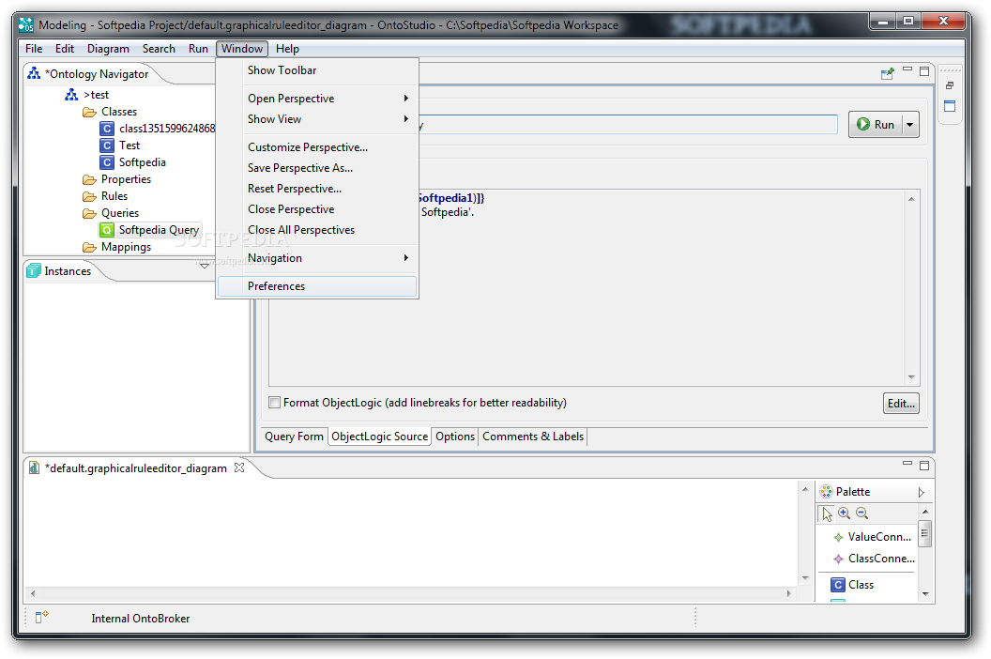Open the Help menu

(x=287, y=49)
